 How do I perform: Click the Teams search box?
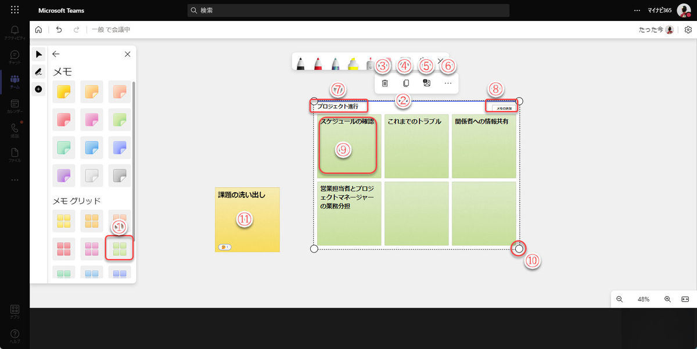click(x=348, y=10)
